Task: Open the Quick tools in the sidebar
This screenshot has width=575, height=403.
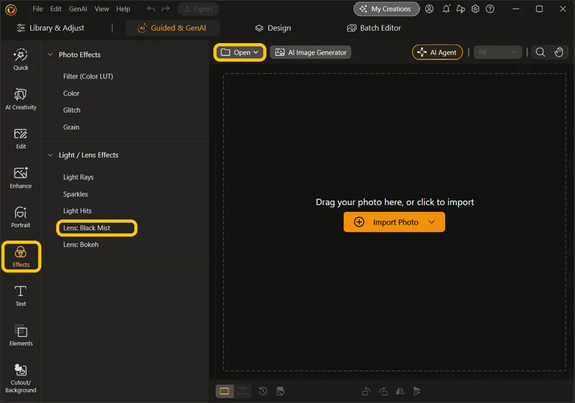Action: click(21, 59)
